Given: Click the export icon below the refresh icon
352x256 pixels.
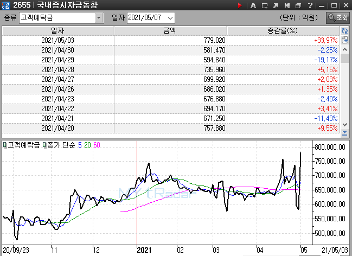Looking at the screenshot, I should pos(344,40).
